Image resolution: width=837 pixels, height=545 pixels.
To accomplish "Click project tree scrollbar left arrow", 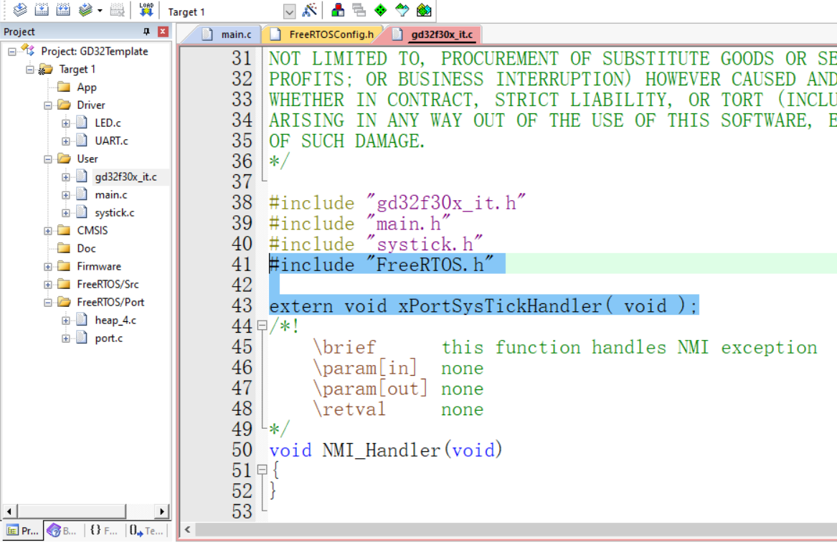I will coord(9,511).
